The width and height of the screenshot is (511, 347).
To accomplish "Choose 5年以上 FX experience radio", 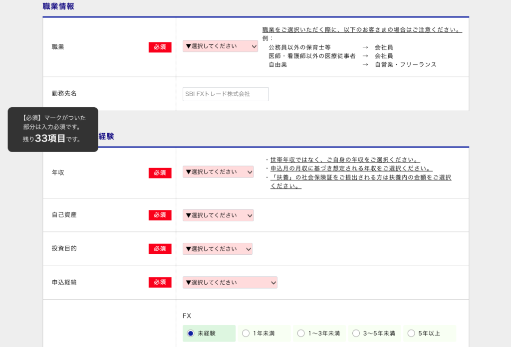I will tap(411, 334).
